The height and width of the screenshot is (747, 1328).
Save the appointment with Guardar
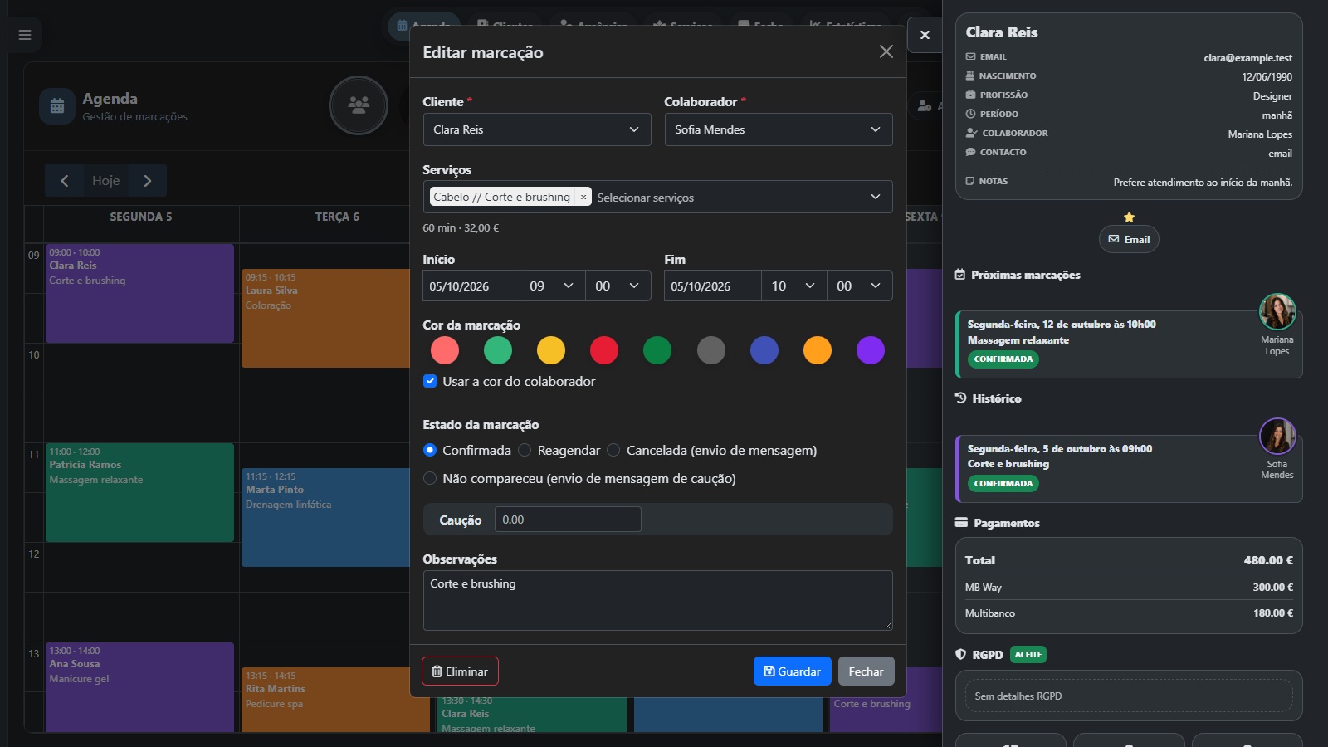(793, 671)
